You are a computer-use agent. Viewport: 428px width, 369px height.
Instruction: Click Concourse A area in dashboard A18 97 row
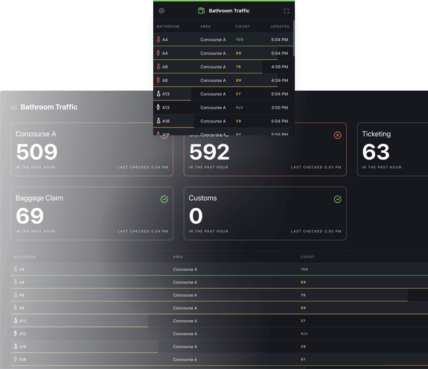pyautogui.click(x=185, y=359)
